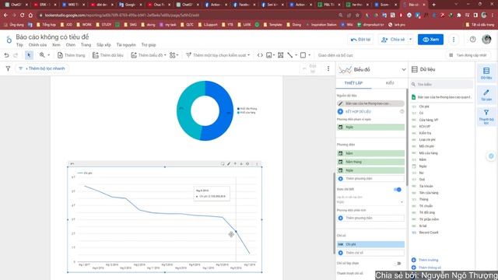Click the account profile avatar

[486, 40]
